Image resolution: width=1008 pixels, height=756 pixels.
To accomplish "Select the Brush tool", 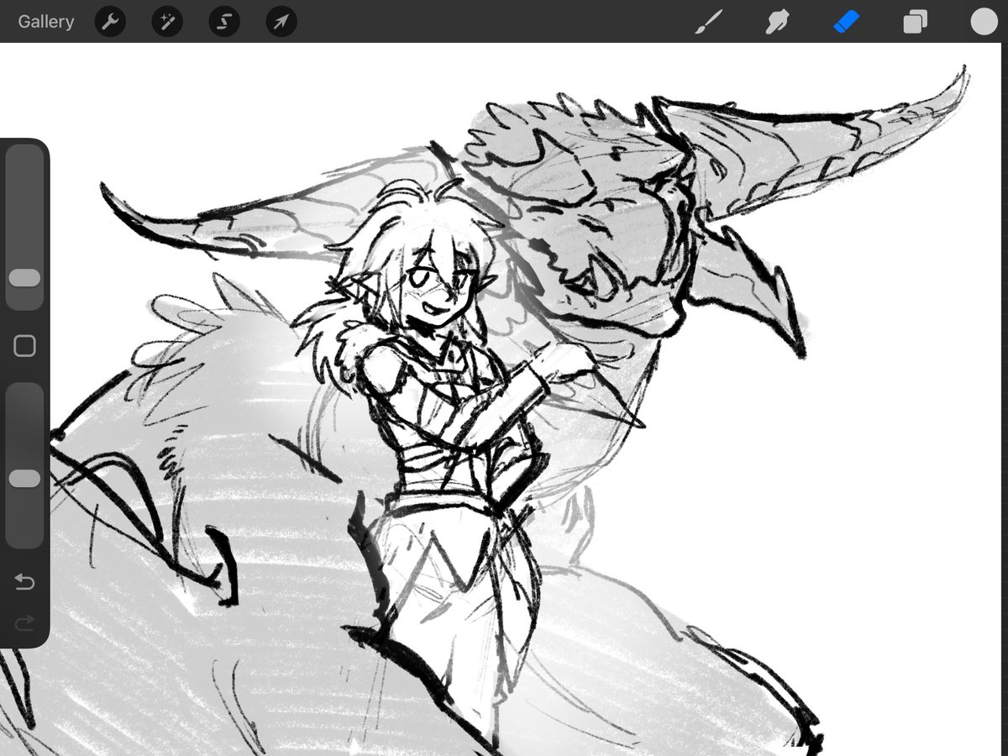I will pyautogui.click(x=708, y=22).
